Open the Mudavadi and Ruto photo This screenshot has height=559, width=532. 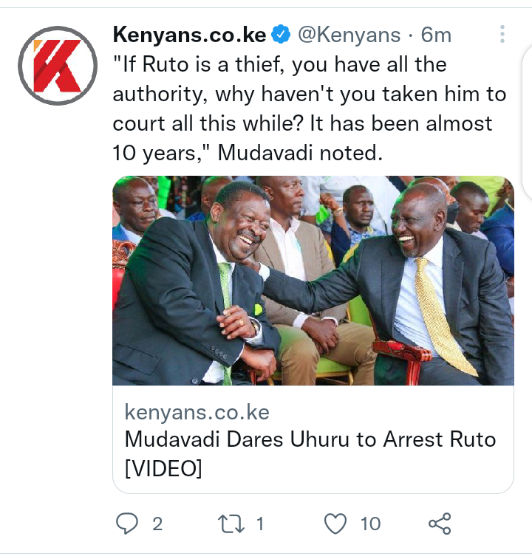tap(313, 281)
